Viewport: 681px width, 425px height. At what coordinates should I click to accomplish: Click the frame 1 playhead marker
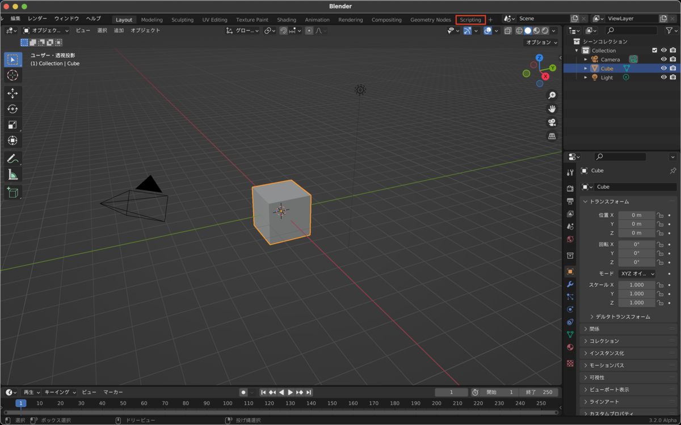point(20,403)
